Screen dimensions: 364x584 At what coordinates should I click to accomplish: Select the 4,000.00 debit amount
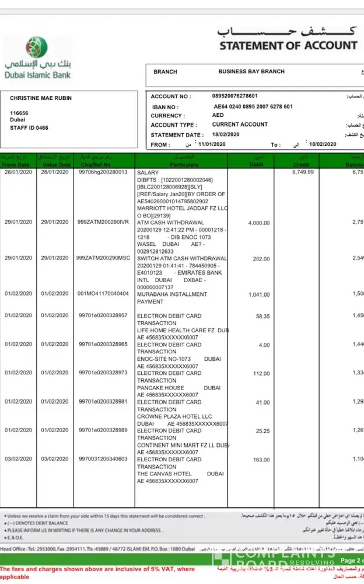coord(259,223)
